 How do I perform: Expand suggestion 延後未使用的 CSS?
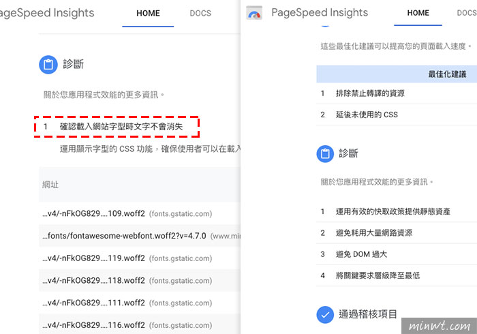pyautogui.click(x=397, y=115)
